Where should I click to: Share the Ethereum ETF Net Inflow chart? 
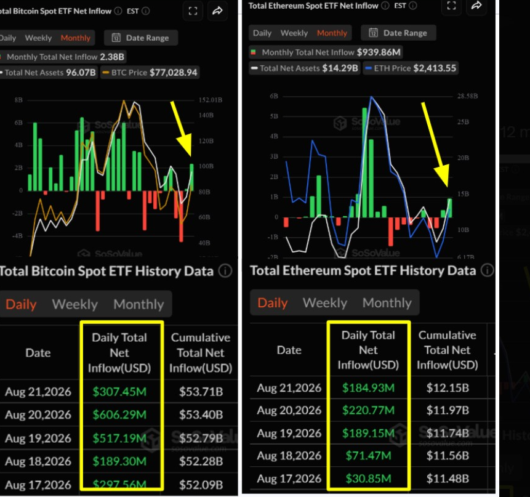tap(476, 6)
